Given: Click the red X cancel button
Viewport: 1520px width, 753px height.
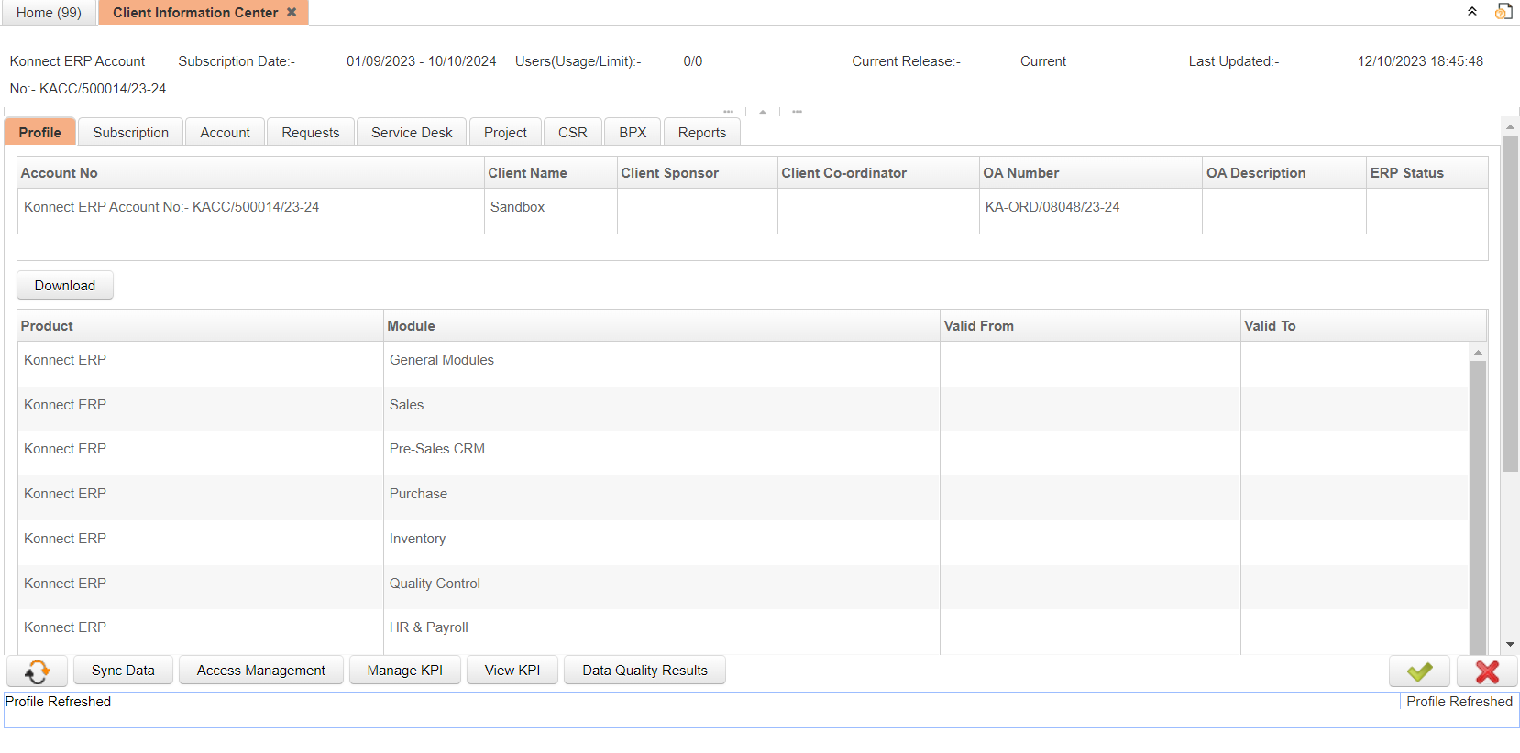Looking at the screenshot, I should 1487,671.
